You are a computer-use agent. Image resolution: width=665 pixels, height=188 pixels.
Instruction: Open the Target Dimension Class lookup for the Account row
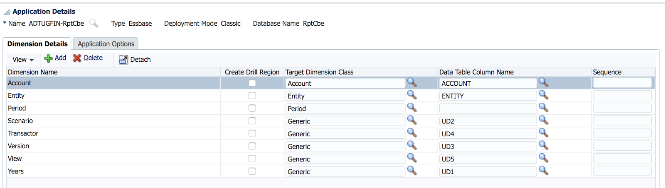(412, 82)
